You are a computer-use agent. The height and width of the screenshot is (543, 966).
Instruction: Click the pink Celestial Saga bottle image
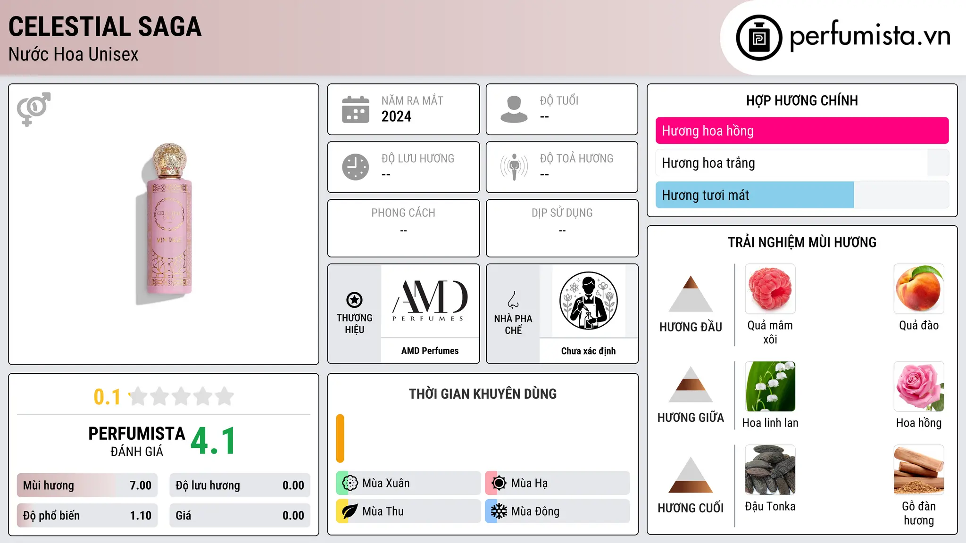164,224
